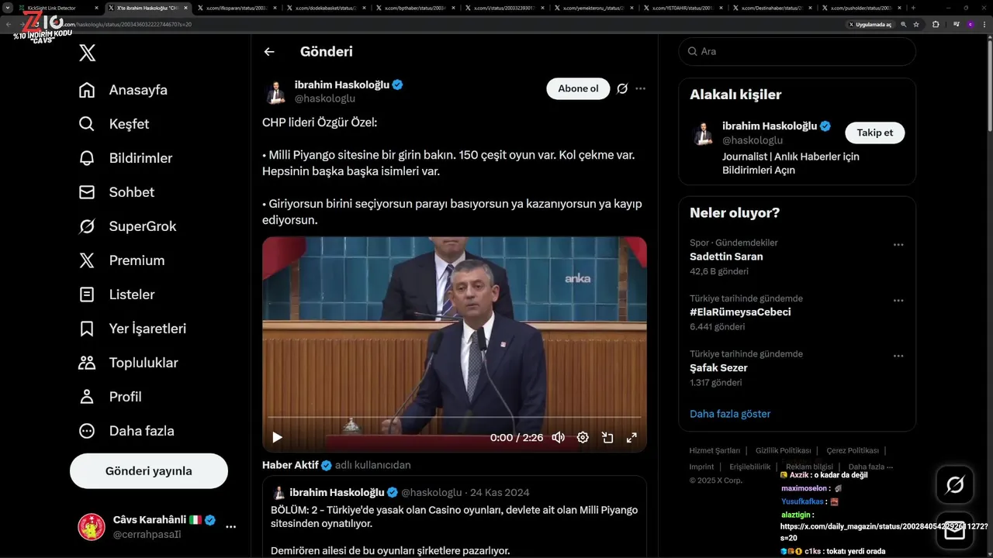
Task: Switch to x.com/dodekabasket browser tab
Action: pyautogui.click(x=324, y=8)
